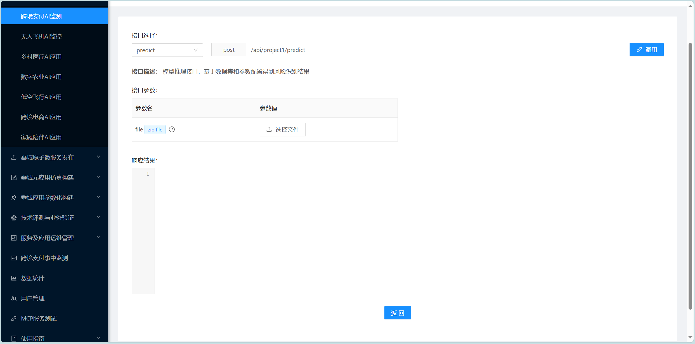Viewport: 695px width, 344px height.
Task: Click the scrollbar up arrow
Action: (690, 6)
